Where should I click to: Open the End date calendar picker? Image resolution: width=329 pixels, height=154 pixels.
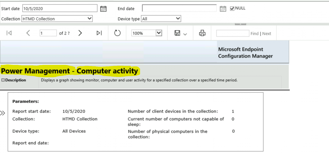pos(223,9)
